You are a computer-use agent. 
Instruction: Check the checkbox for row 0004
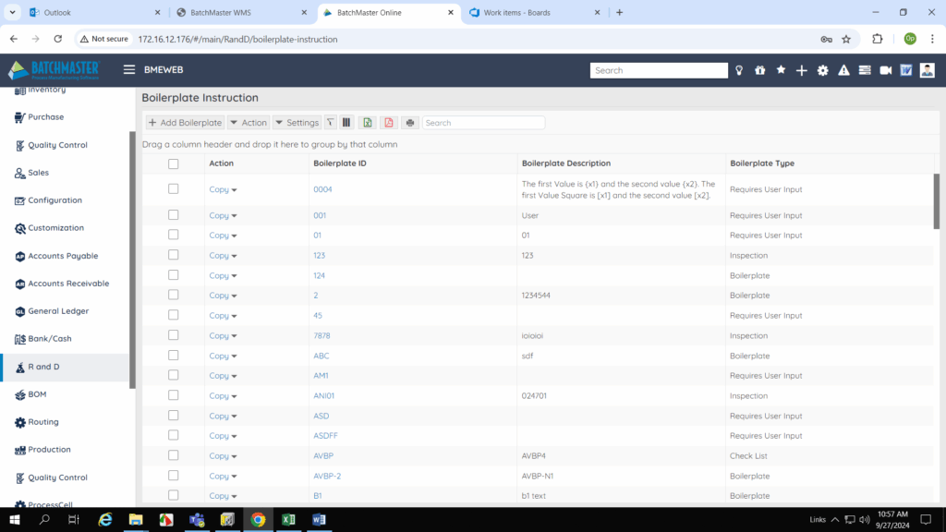(x=173, y=188)
